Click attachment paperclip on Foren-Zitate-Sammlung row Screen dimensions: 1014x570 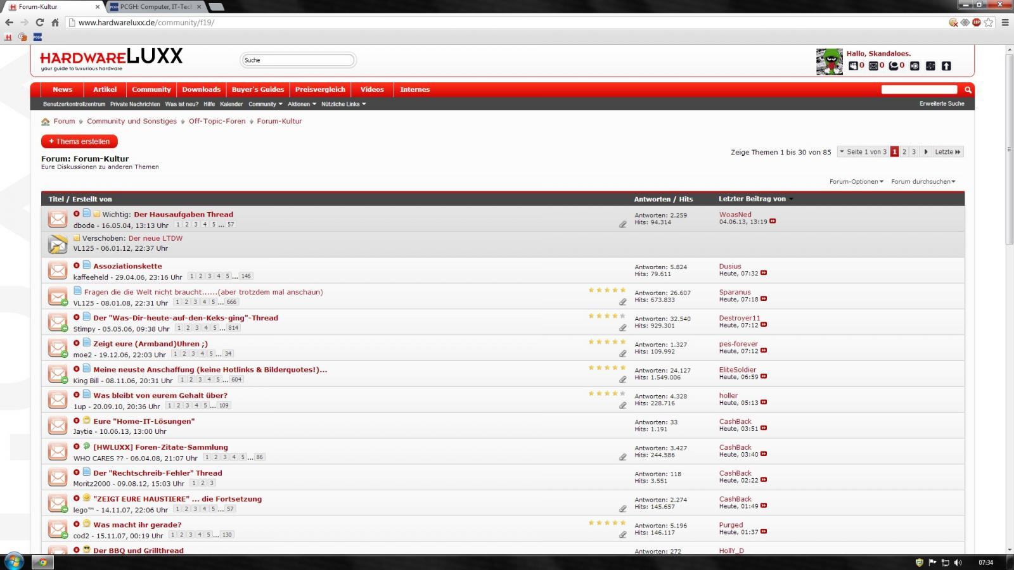623,457
